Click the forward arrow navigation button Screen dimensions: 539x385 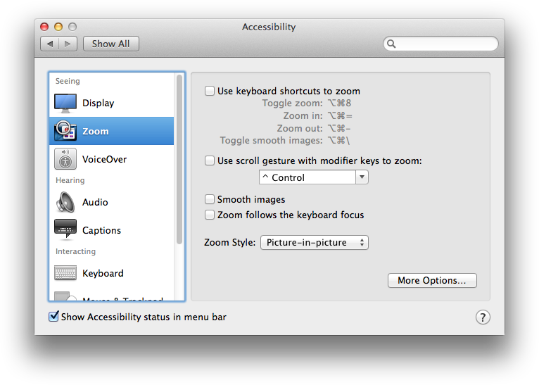click(68, 44)
